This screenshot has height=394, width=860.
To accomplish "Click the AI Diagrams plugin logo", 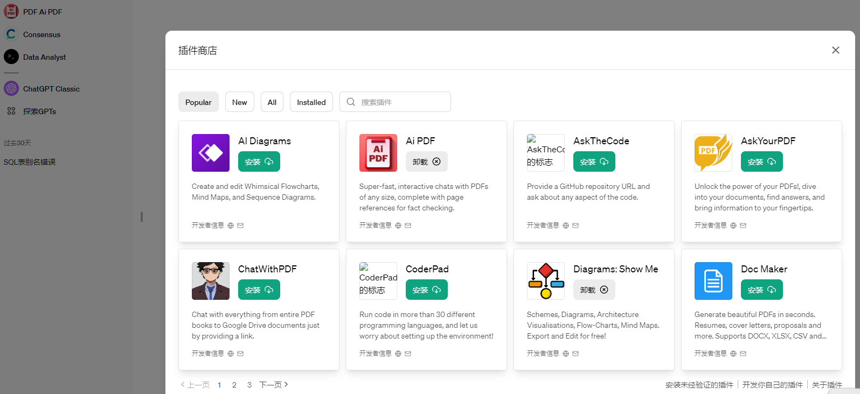I will 211,153.
